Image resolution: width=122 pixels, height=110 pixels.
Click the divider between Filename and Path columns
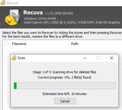coord(69,44)
